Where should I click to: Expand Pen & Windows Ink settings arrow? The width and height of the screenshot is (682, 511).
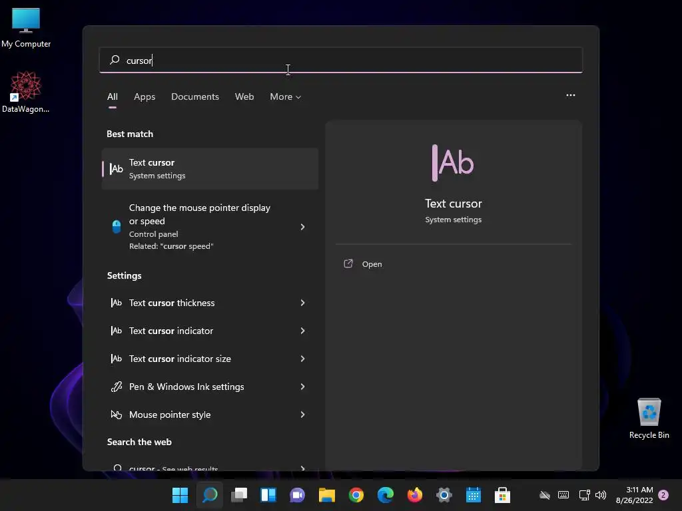303,387
